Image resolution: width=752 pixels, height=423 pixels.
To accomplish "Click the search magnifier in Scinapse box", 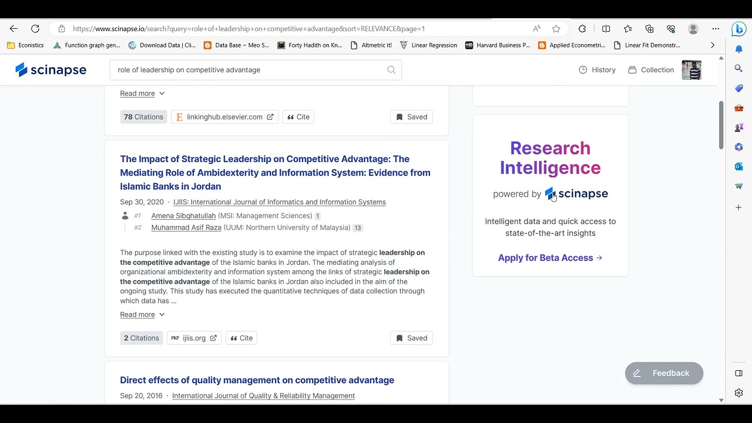I will click(391, 70).
